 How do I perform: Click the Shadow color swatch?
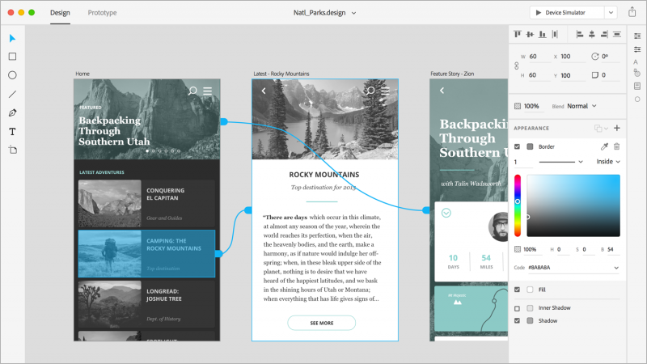click(x=530, y=320)
